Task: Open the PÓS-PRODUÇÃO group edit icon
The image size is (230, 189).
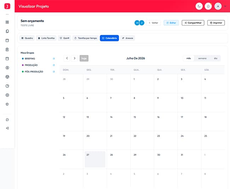Action: [x=54, y=71]
